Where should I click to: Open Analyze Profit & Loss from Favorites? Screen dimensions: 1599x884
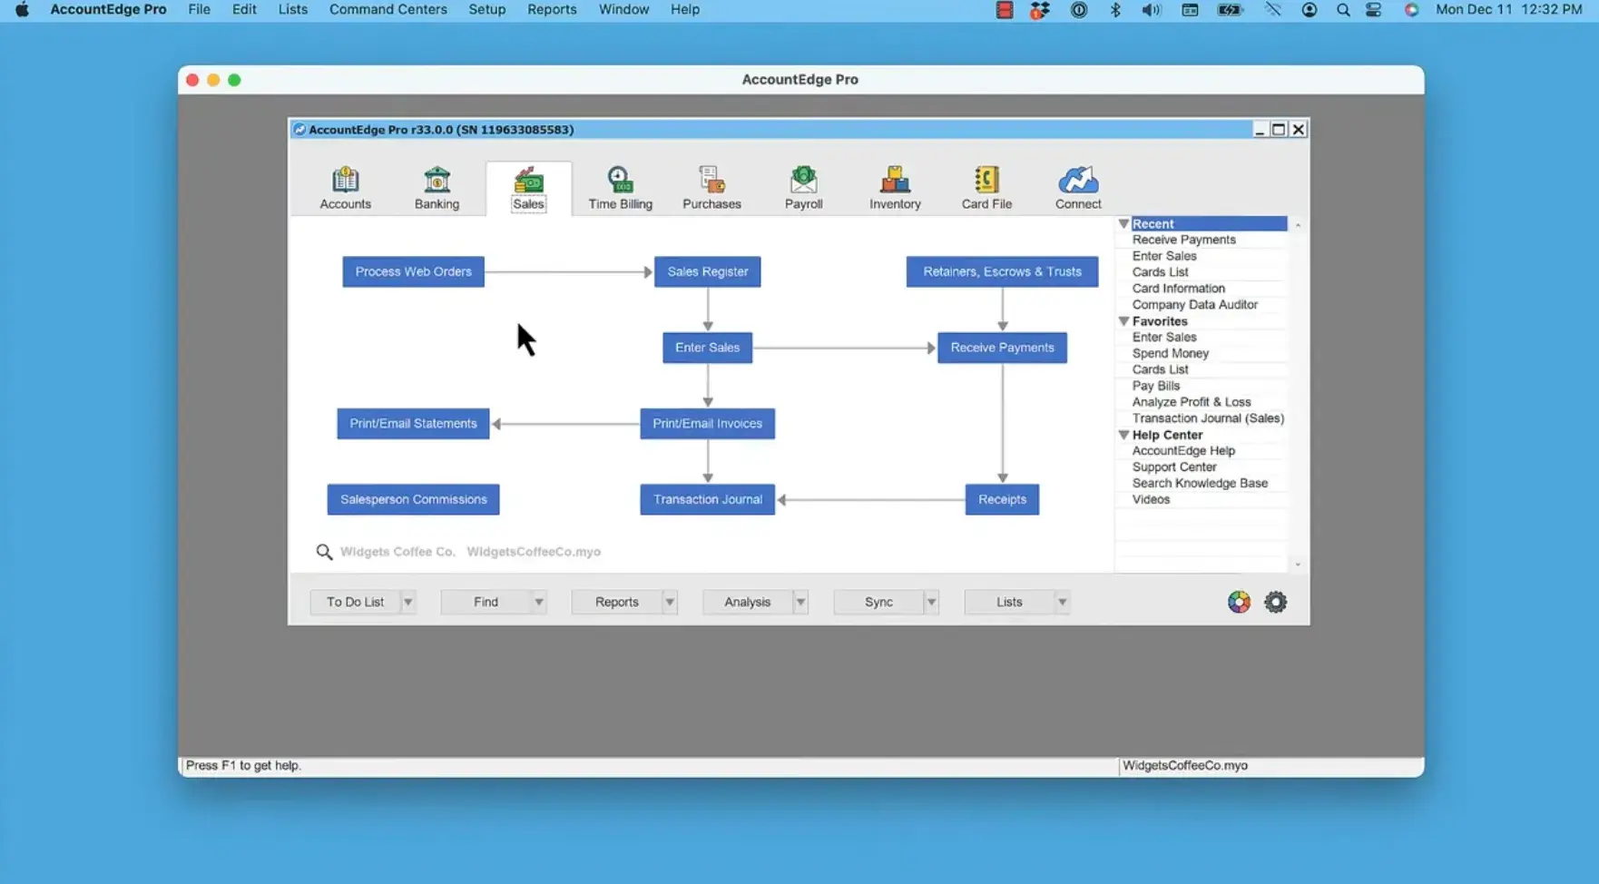point(1191,402)
